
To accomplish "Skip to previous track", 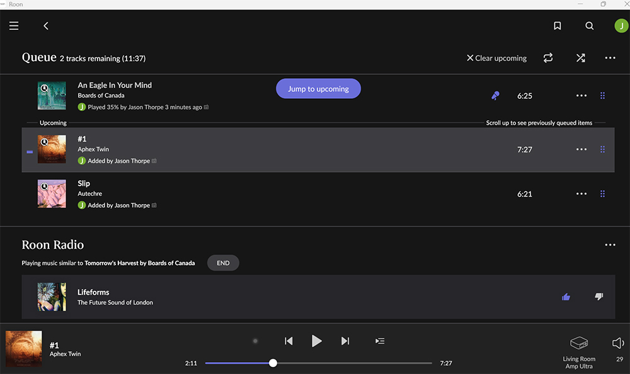I will point(289,341).
